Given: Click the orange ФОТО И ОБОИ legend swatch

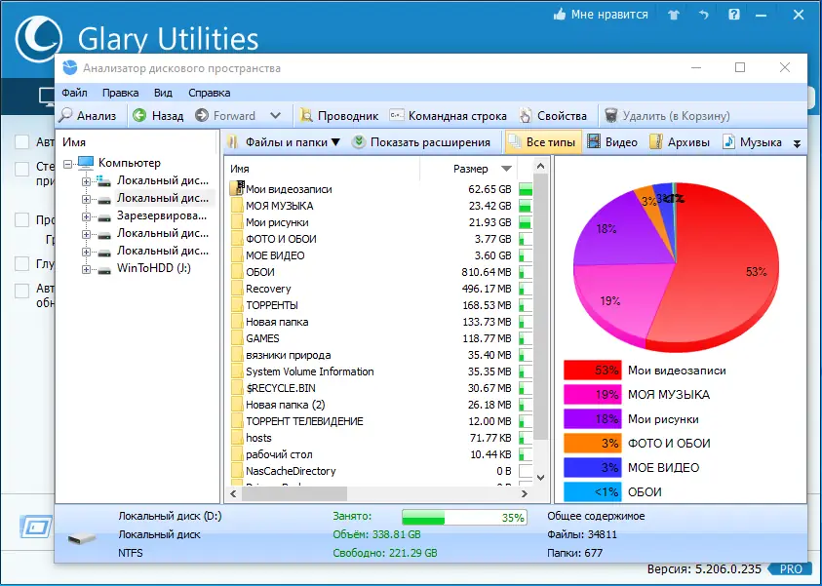Looking at the screenshot, I should pos(593,443).
